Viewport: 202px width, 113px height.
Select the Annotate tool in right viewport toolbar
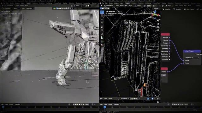pos(102,34)
